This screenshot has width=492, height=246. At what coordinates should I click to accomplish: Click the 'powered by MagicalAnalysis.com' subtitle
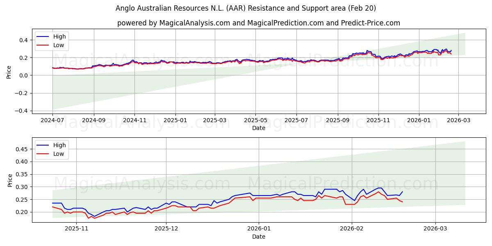(x=259, y=23)
